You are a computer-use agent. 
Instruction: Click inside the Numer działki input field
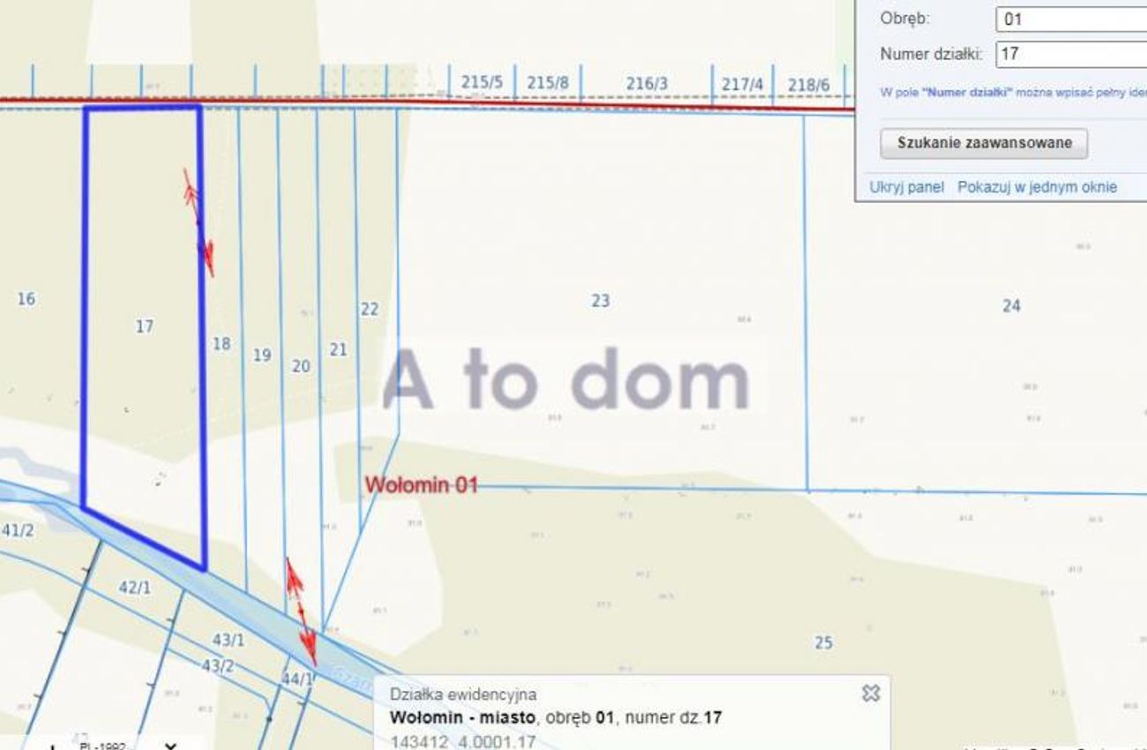click(1071, 54)
